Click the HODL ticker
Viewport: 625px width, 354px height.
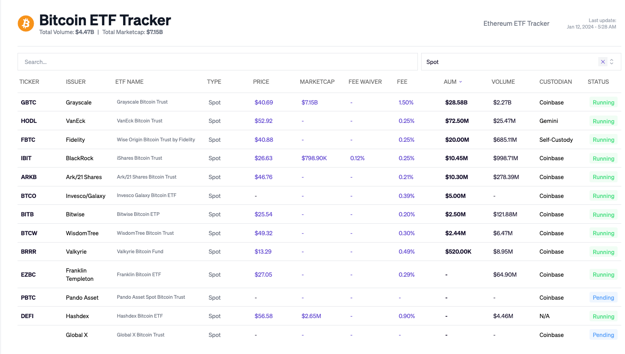click(29, 121)
